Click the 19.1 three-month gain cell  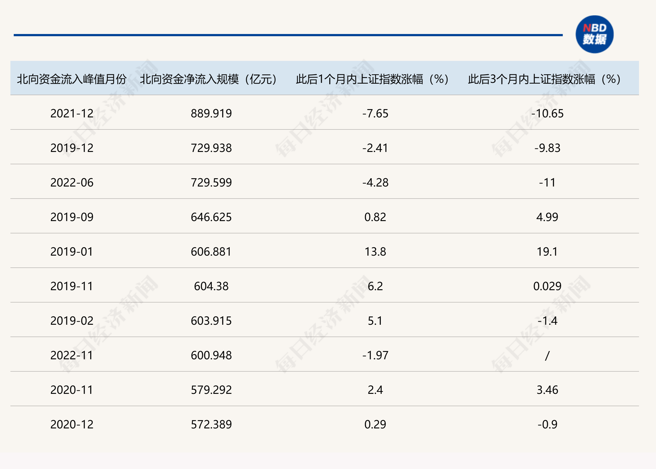tap(547, 252)
